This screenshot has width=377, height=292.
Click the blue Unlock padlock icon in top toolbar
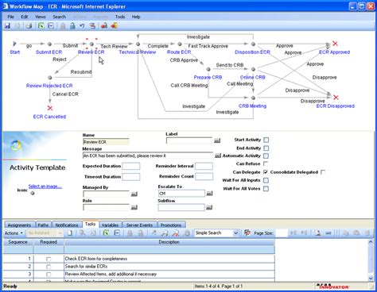[72, 25]
